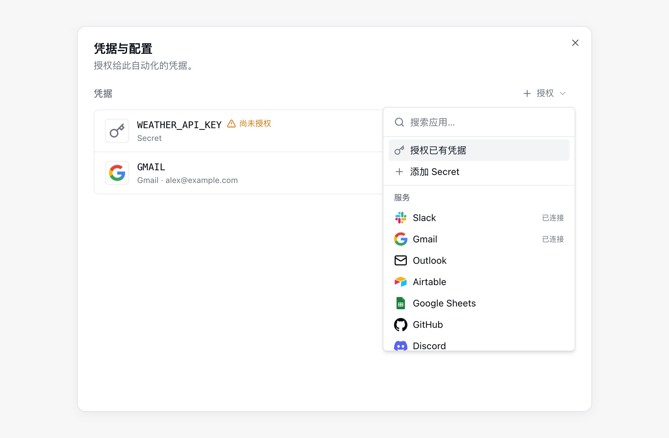
Task: Click the 授权 button label
Action: click(545, 93)
